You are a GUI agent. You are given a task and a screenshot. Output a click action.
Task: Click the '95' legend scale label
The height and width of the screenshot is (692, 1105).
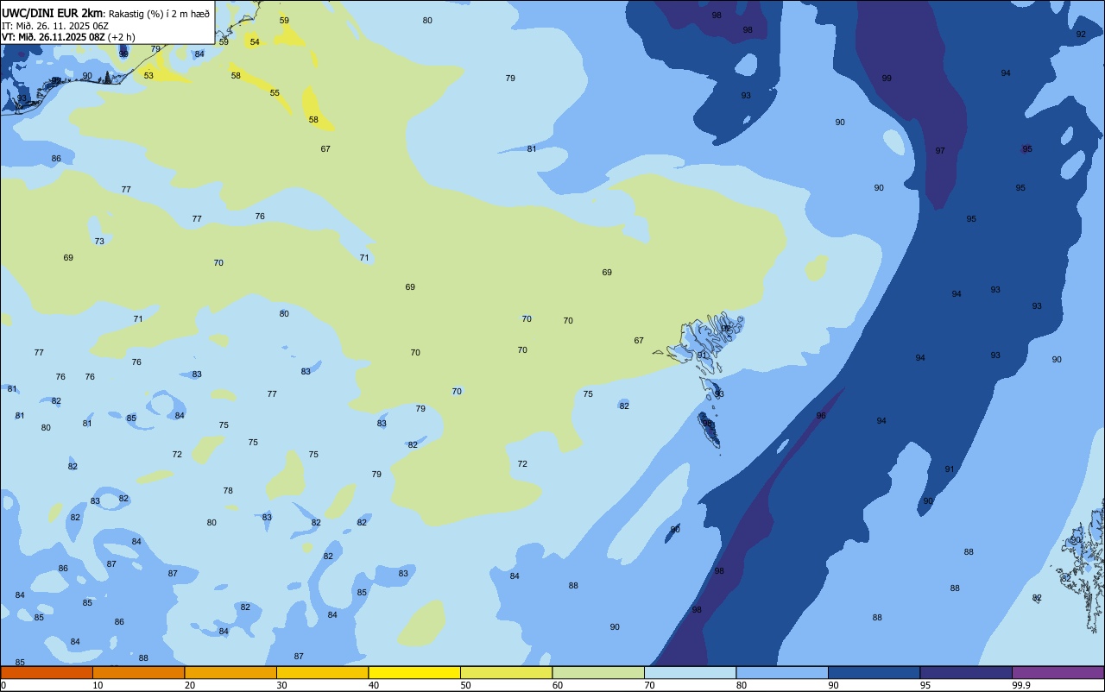(x=925, y=685)
